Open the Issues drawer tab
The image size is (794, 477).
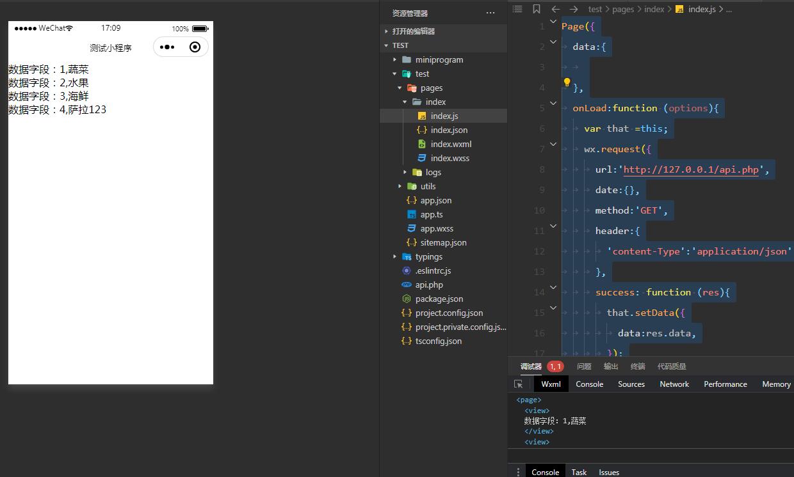click(x=609, y=472)
